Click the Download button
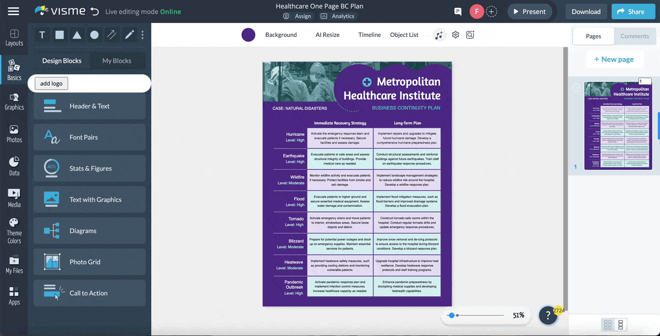The image size is (660, 336). 586,12
